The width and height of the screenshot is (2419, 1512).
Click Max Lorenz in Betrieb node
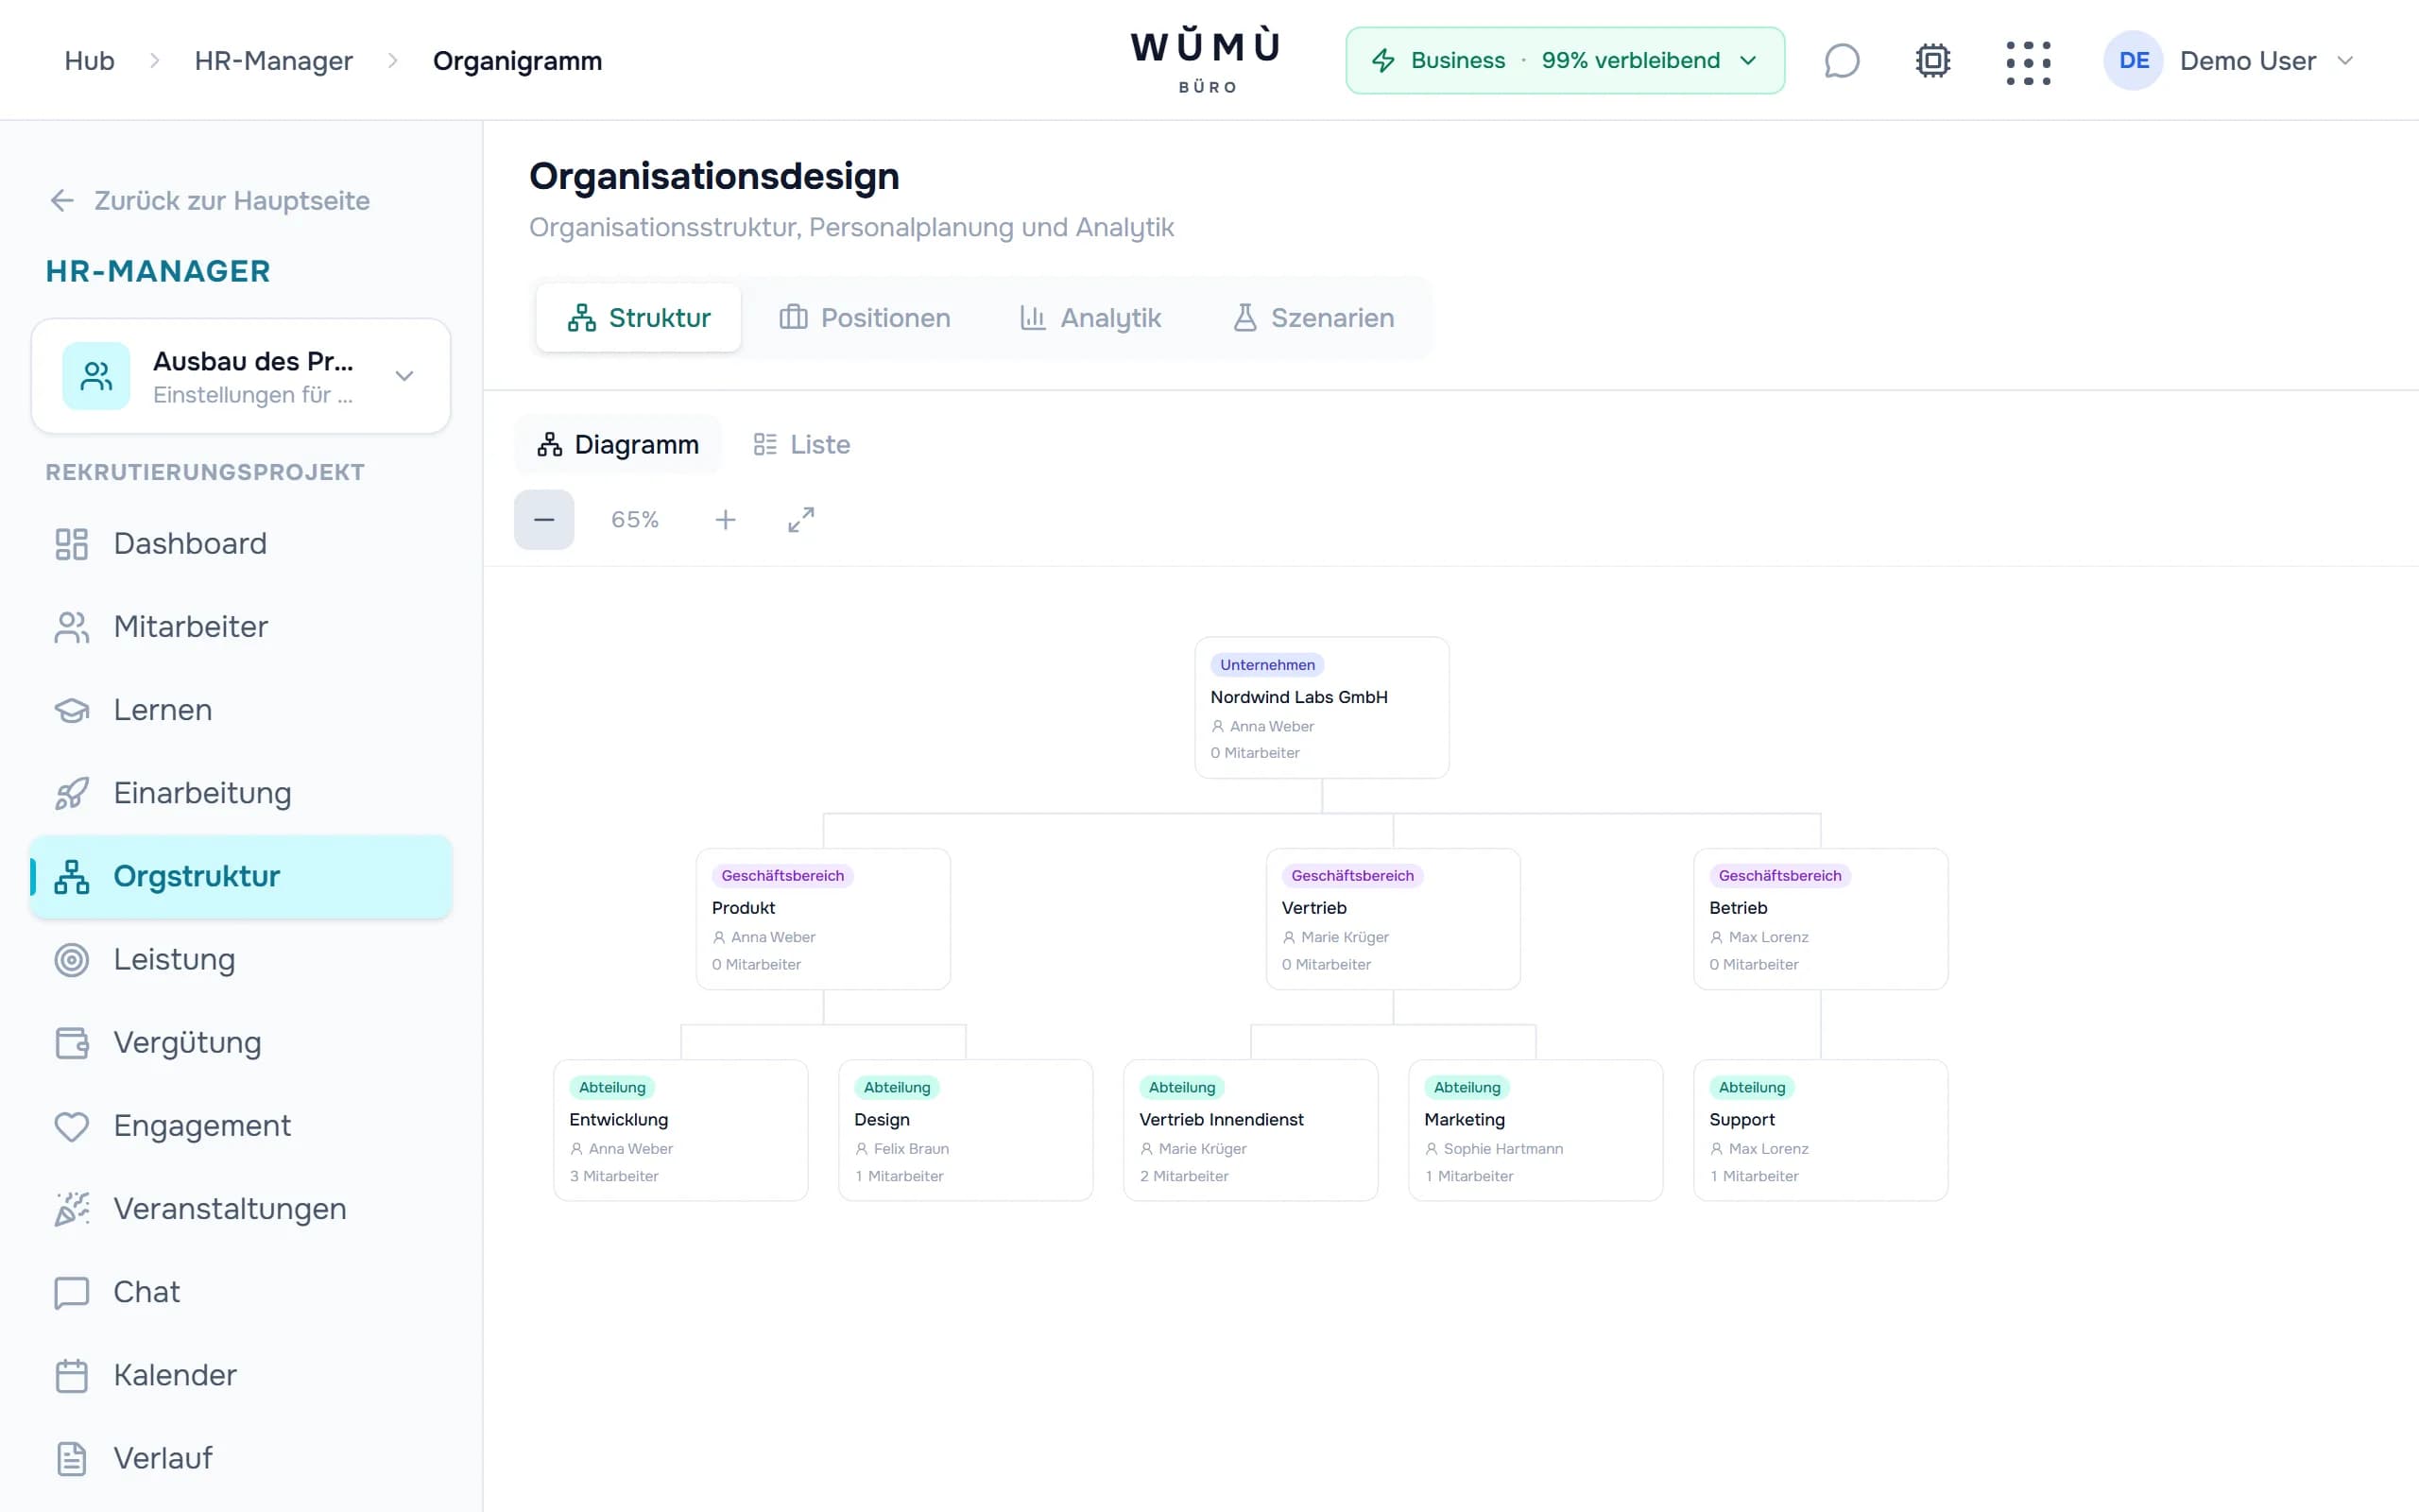pyautogui.click(x=1768, y=938)
